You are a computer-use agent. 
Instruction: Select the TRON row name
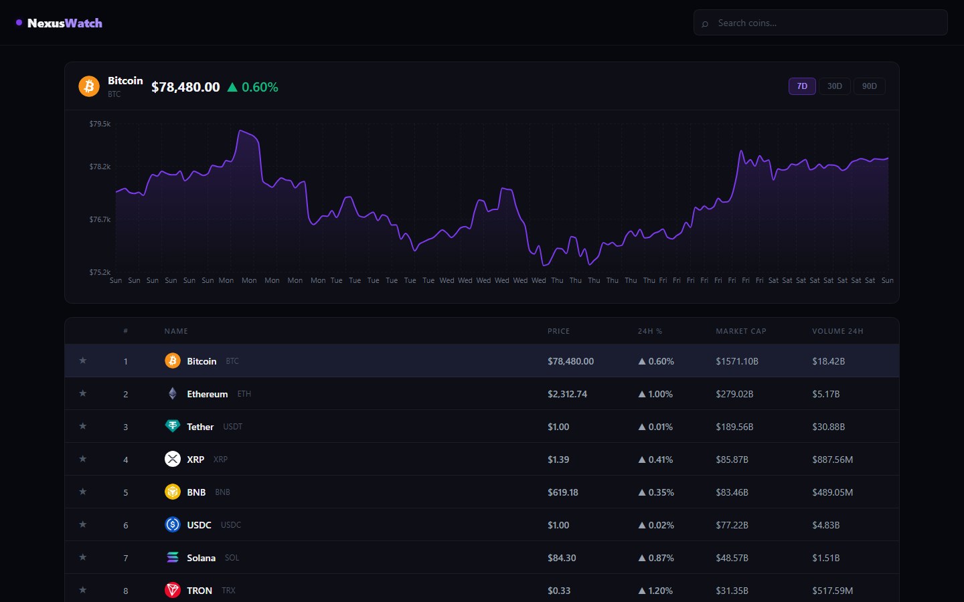pyautogui.click(x=199, y=591)
